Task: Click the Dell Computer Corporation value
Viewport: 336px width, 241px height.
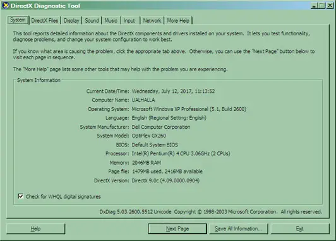Action: [x=161, y=127]
